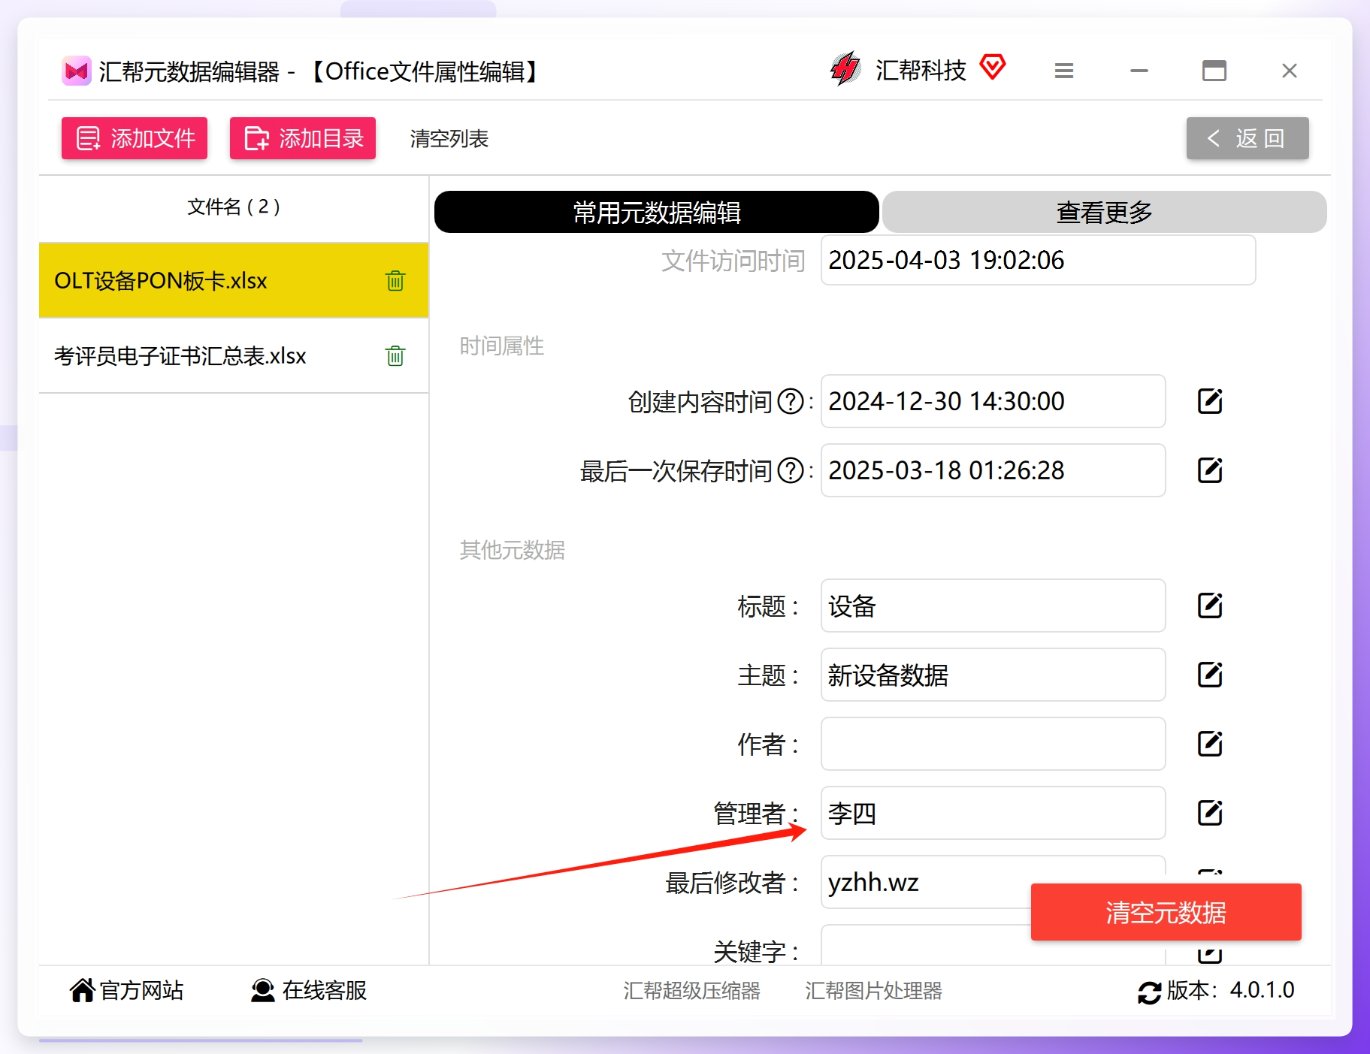Click the 最后一次保存时间 input field
This screenshot has width=1370, height=1054.
(993, 470)
